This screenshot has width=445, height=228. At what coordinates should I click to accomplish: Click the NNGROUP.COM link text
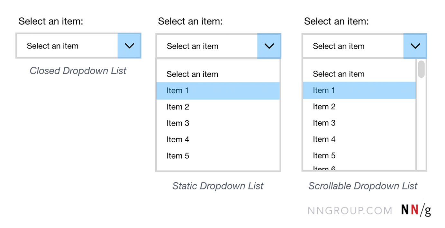pyautogui.click(x=350, y=211)
